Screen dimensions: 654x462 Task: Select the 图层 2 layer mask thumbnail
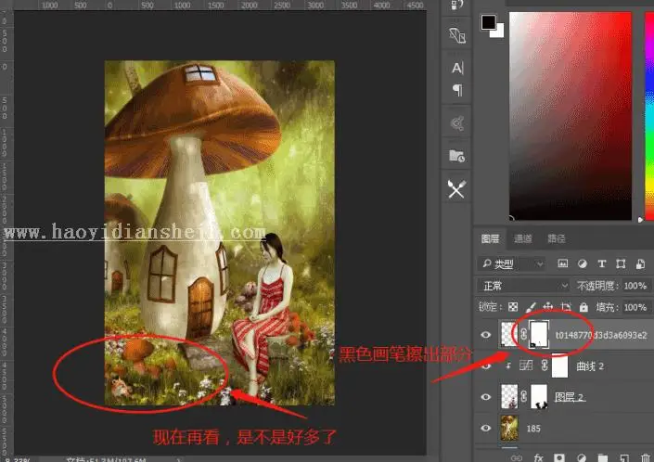(x=539, y=396)
